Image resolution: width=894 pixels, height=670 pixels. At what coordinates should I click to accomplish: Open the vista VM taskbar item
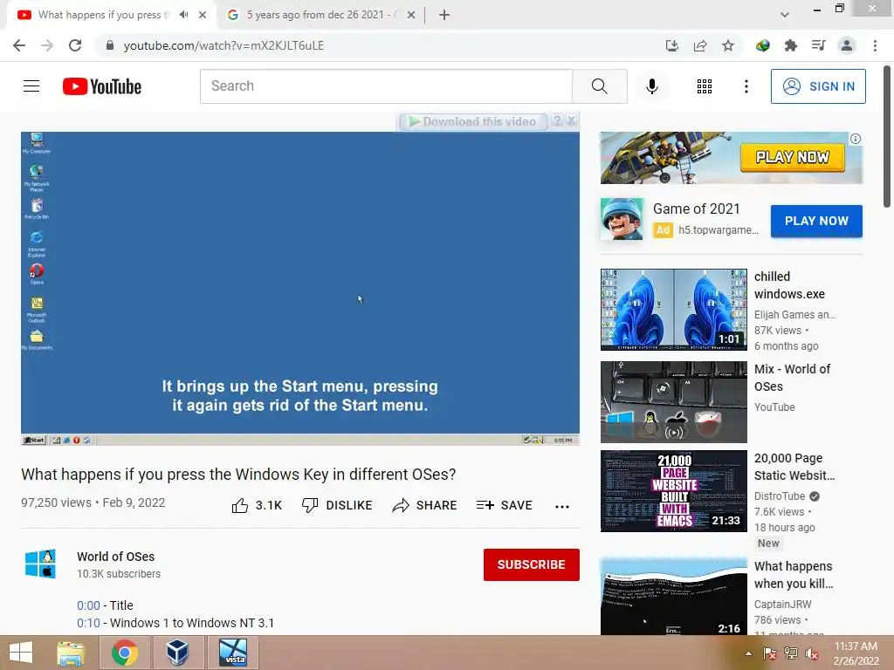coord(233,653)
